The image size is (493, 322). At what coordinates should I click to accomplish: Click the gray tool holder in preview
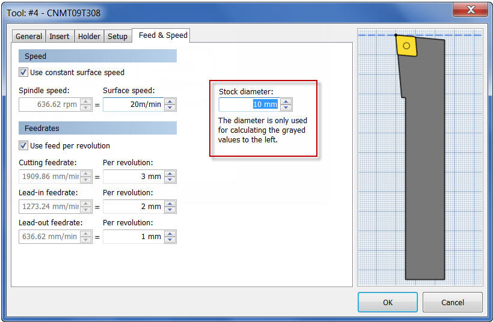(x=424, y=173)
